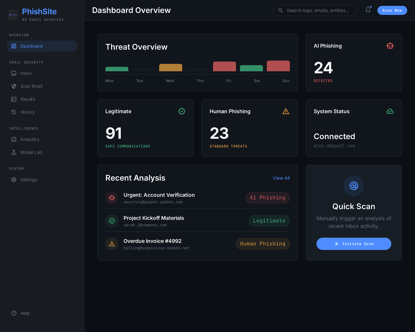Click the security@paypal-update.com sender address
Screen dimensions: 415x332
[x=153, y=202]
